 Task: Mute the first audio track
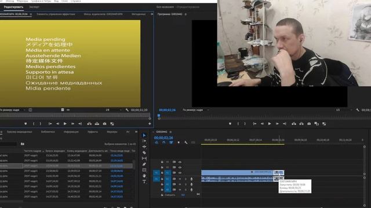(x=180, y=179)
